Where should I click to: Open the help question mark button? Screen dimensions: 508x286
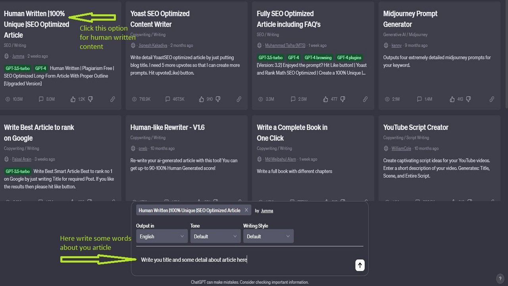(500, 278)
